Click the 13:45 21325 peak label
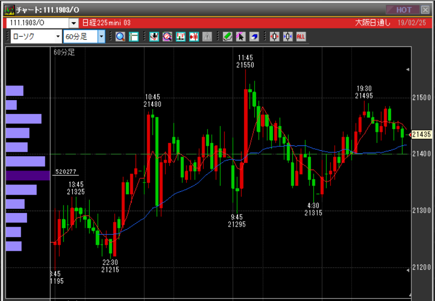 click(76, 188)
